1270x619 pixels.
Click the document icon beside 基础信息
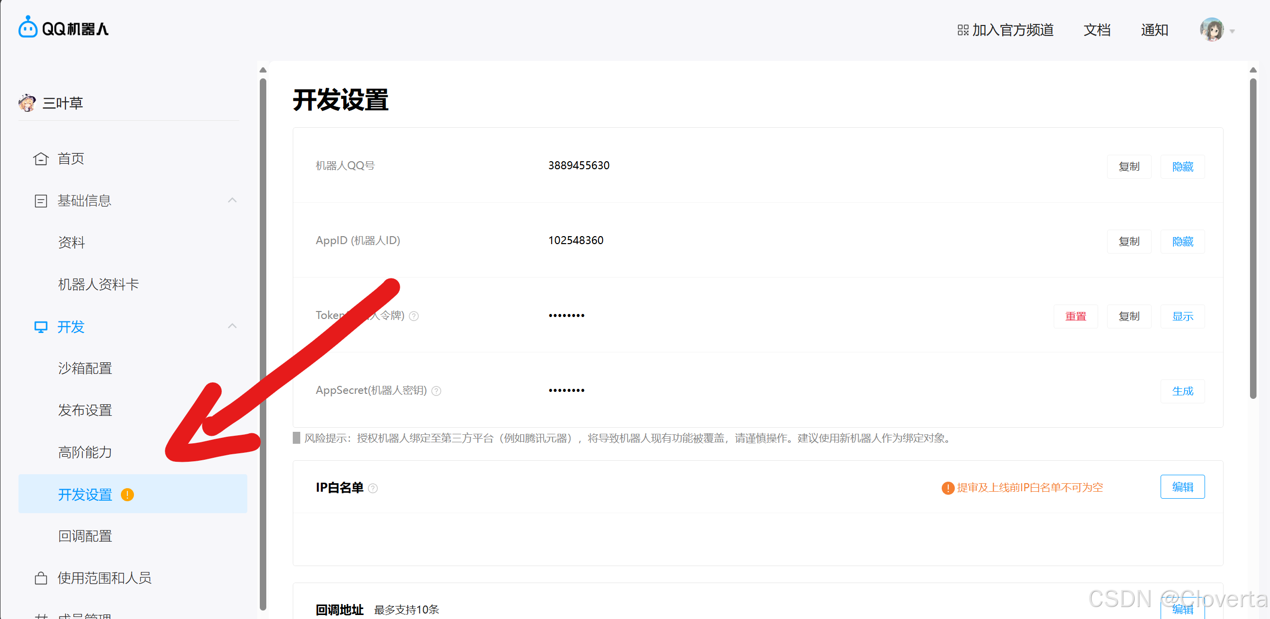point(40,201)
